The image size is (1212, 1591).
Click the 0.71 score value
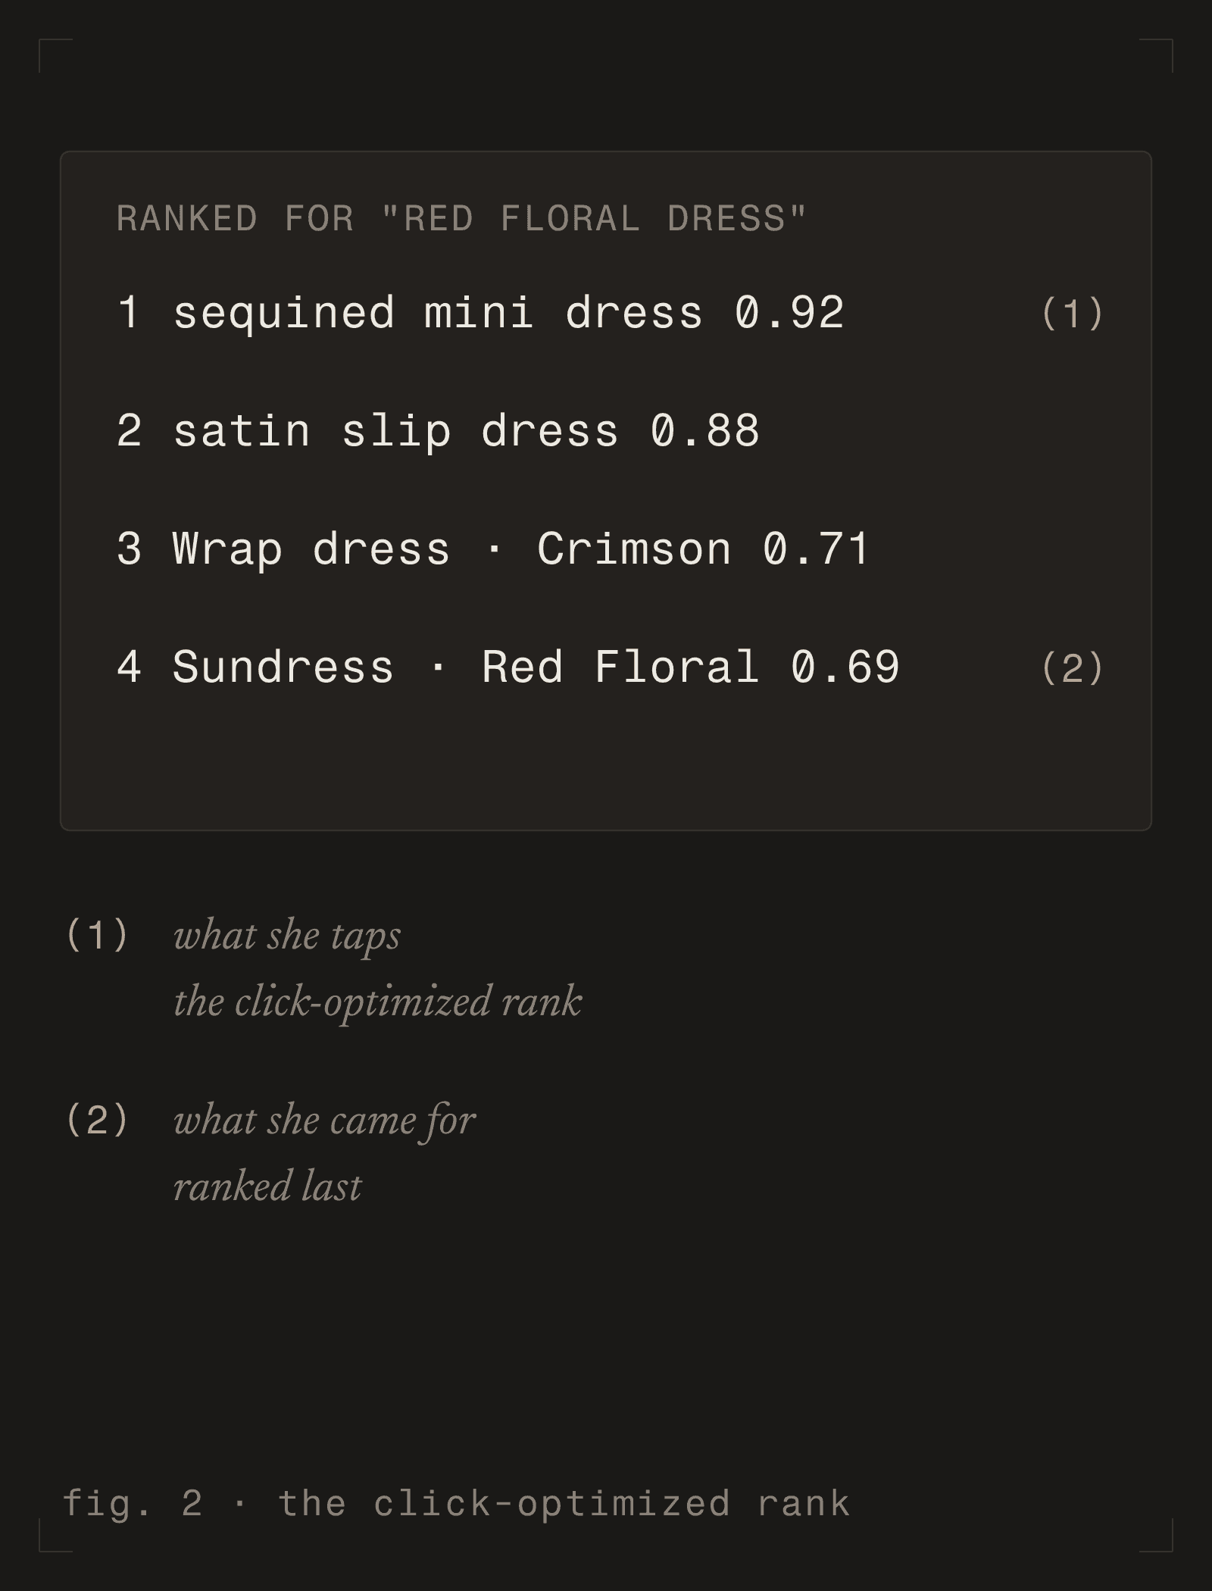817,549
